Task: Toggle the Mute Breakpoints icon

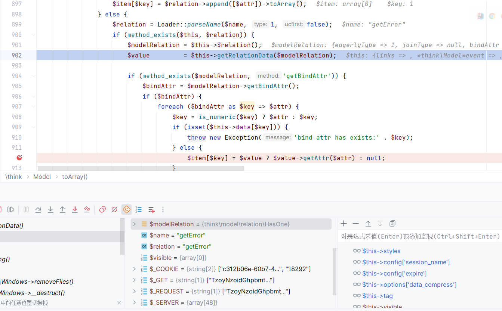Action: [x=114, y=209]
